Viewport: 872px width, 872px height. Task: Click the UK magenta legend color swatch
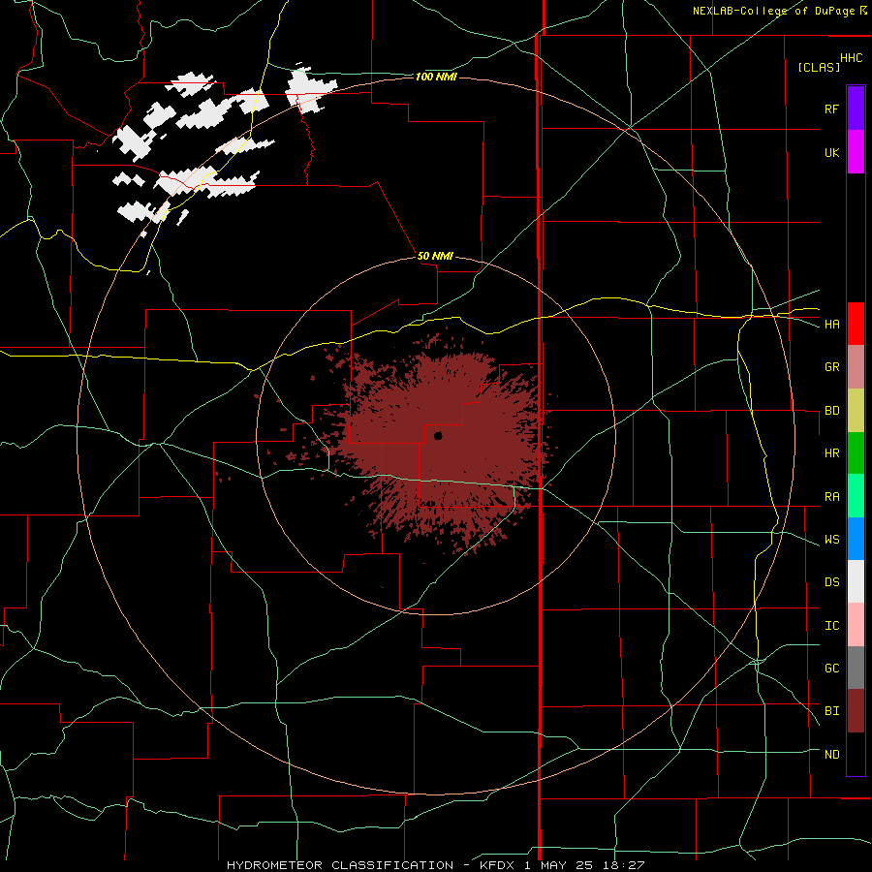856,151
